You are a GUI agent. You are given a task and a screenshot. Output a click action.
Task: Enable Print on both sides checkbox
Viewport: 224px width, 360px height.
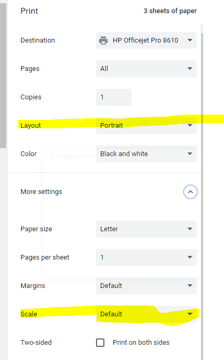point(100,343)
